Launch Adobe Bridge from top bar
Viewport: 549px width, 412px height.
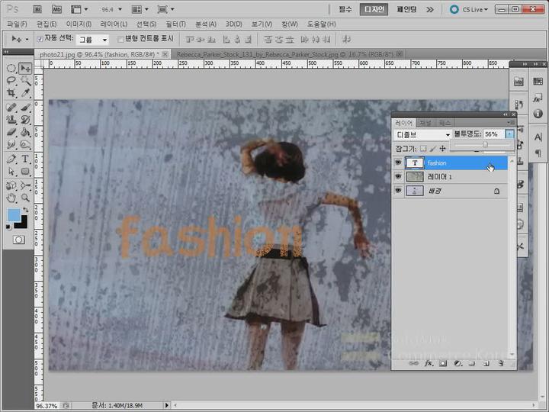(37, 9)
